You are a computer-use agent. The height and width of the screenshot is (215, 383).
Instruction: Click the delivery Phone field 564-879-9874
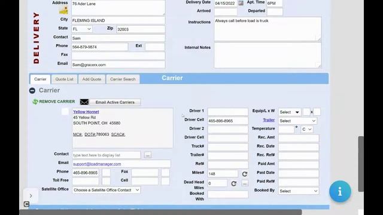(x=99, y=47)
